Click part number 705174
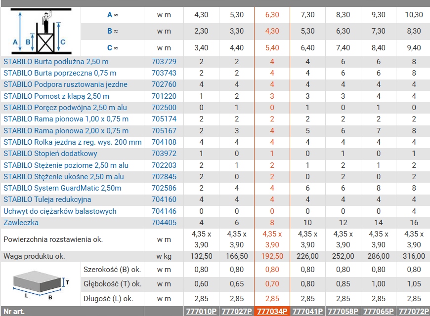 [x=164, y=119]
